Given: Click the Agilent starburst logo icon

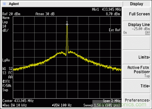Looking at the screenshot, I should point(4,4).
